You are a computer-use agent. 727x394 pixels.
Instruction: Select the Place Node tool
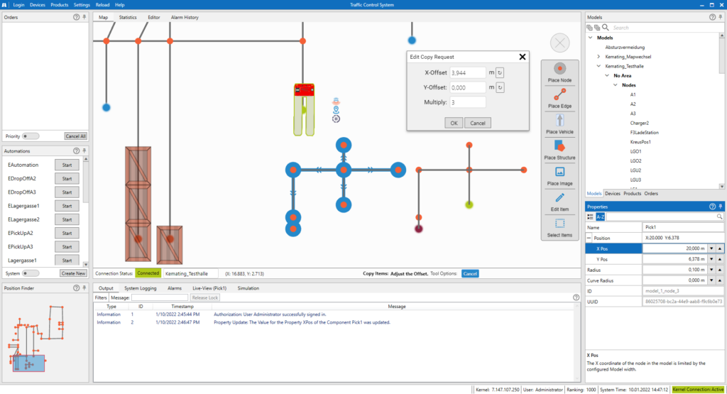559,72
